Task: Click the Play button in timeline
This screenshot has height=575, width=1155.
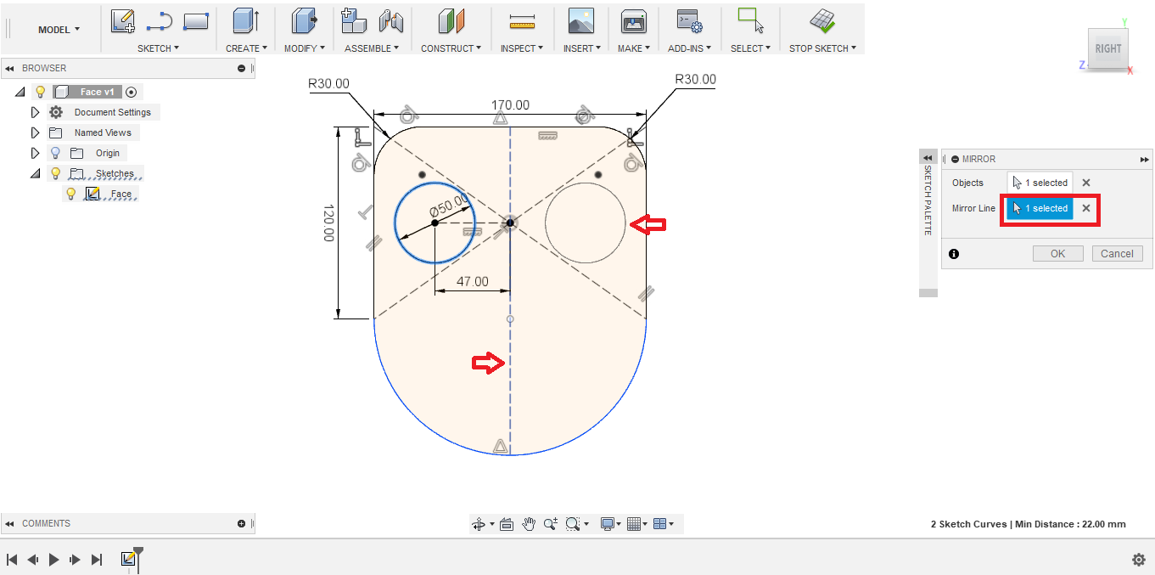Action: [53, 560]
